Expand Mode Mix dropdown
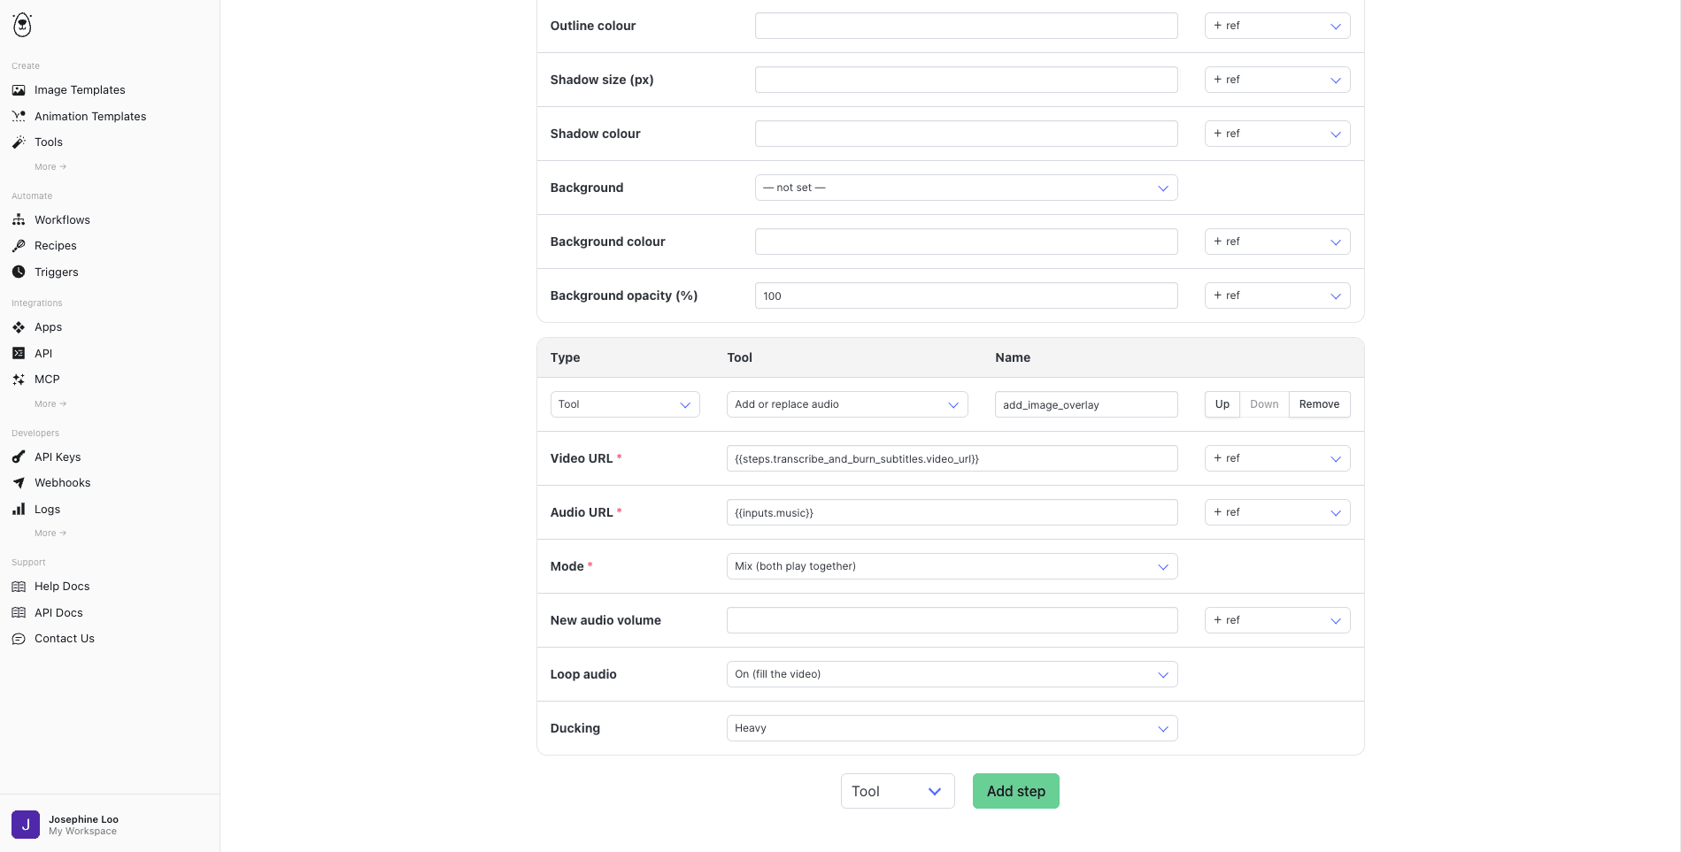Screen dimensions: 1681x852 [952, 566]
